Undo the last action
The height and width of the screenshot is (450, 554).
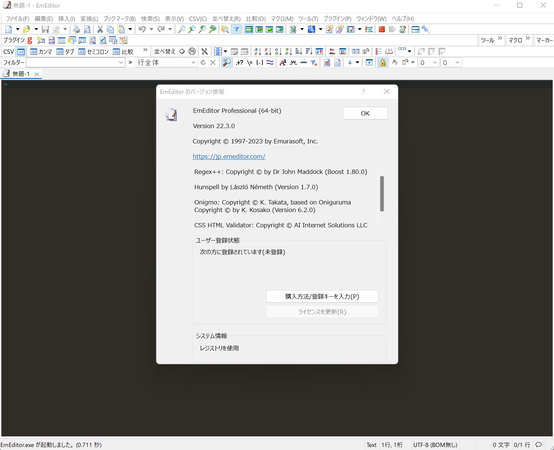pyautogui.click(x=142, y=29)
